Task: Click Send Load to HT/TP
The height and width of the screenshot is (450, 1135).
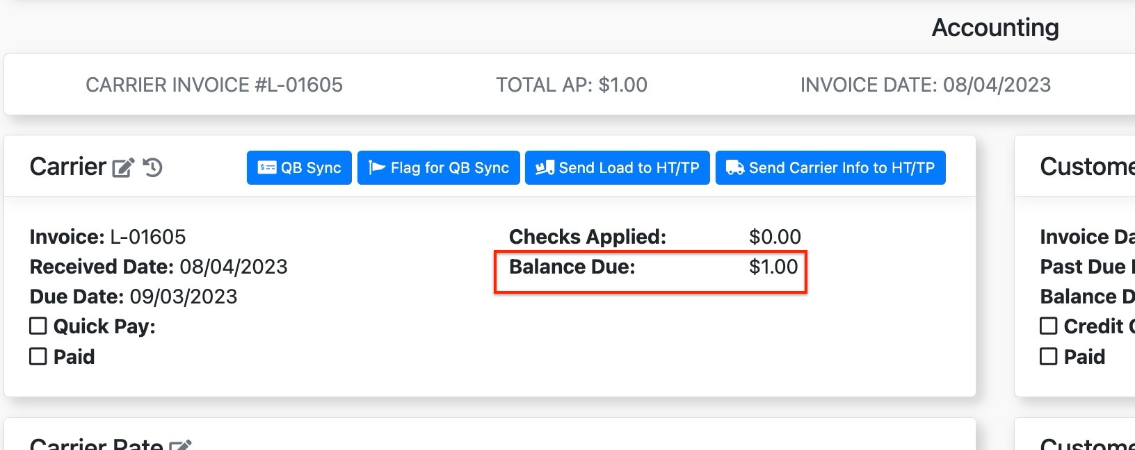Action: click(x=618, y=167)
